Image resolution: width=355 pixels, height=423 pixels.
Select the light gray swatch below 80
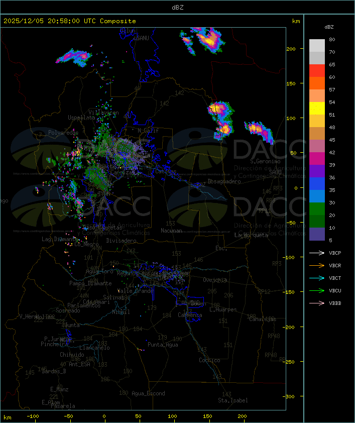pos(317,46)
